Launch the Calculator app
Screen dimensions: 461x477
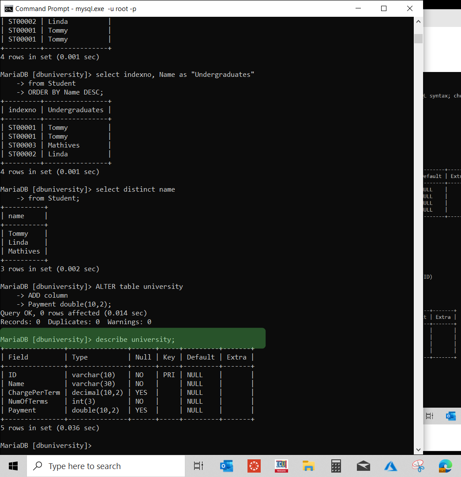(x=336, y=466)
